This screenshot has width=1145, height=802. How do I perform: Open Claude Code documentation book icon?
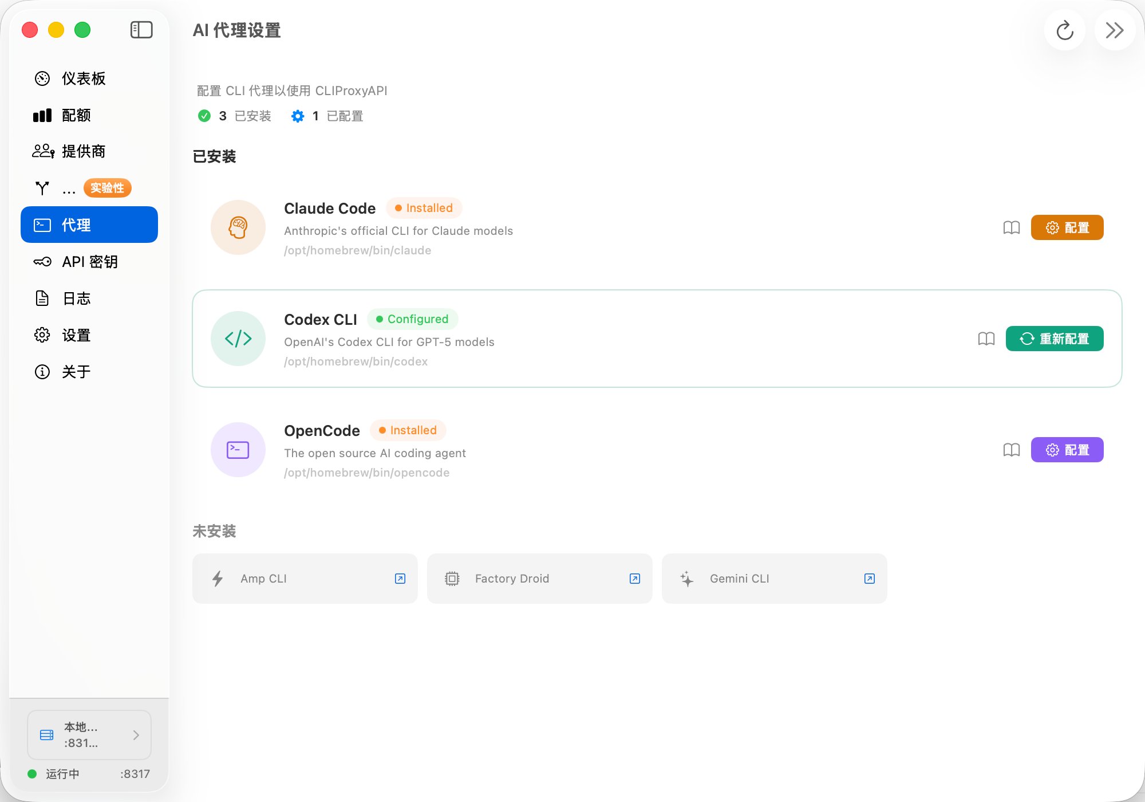point(1012,227)
